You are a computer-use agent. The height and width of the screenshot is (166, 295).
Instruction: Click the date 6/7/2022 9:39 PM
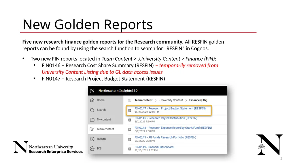click(145, 122)
